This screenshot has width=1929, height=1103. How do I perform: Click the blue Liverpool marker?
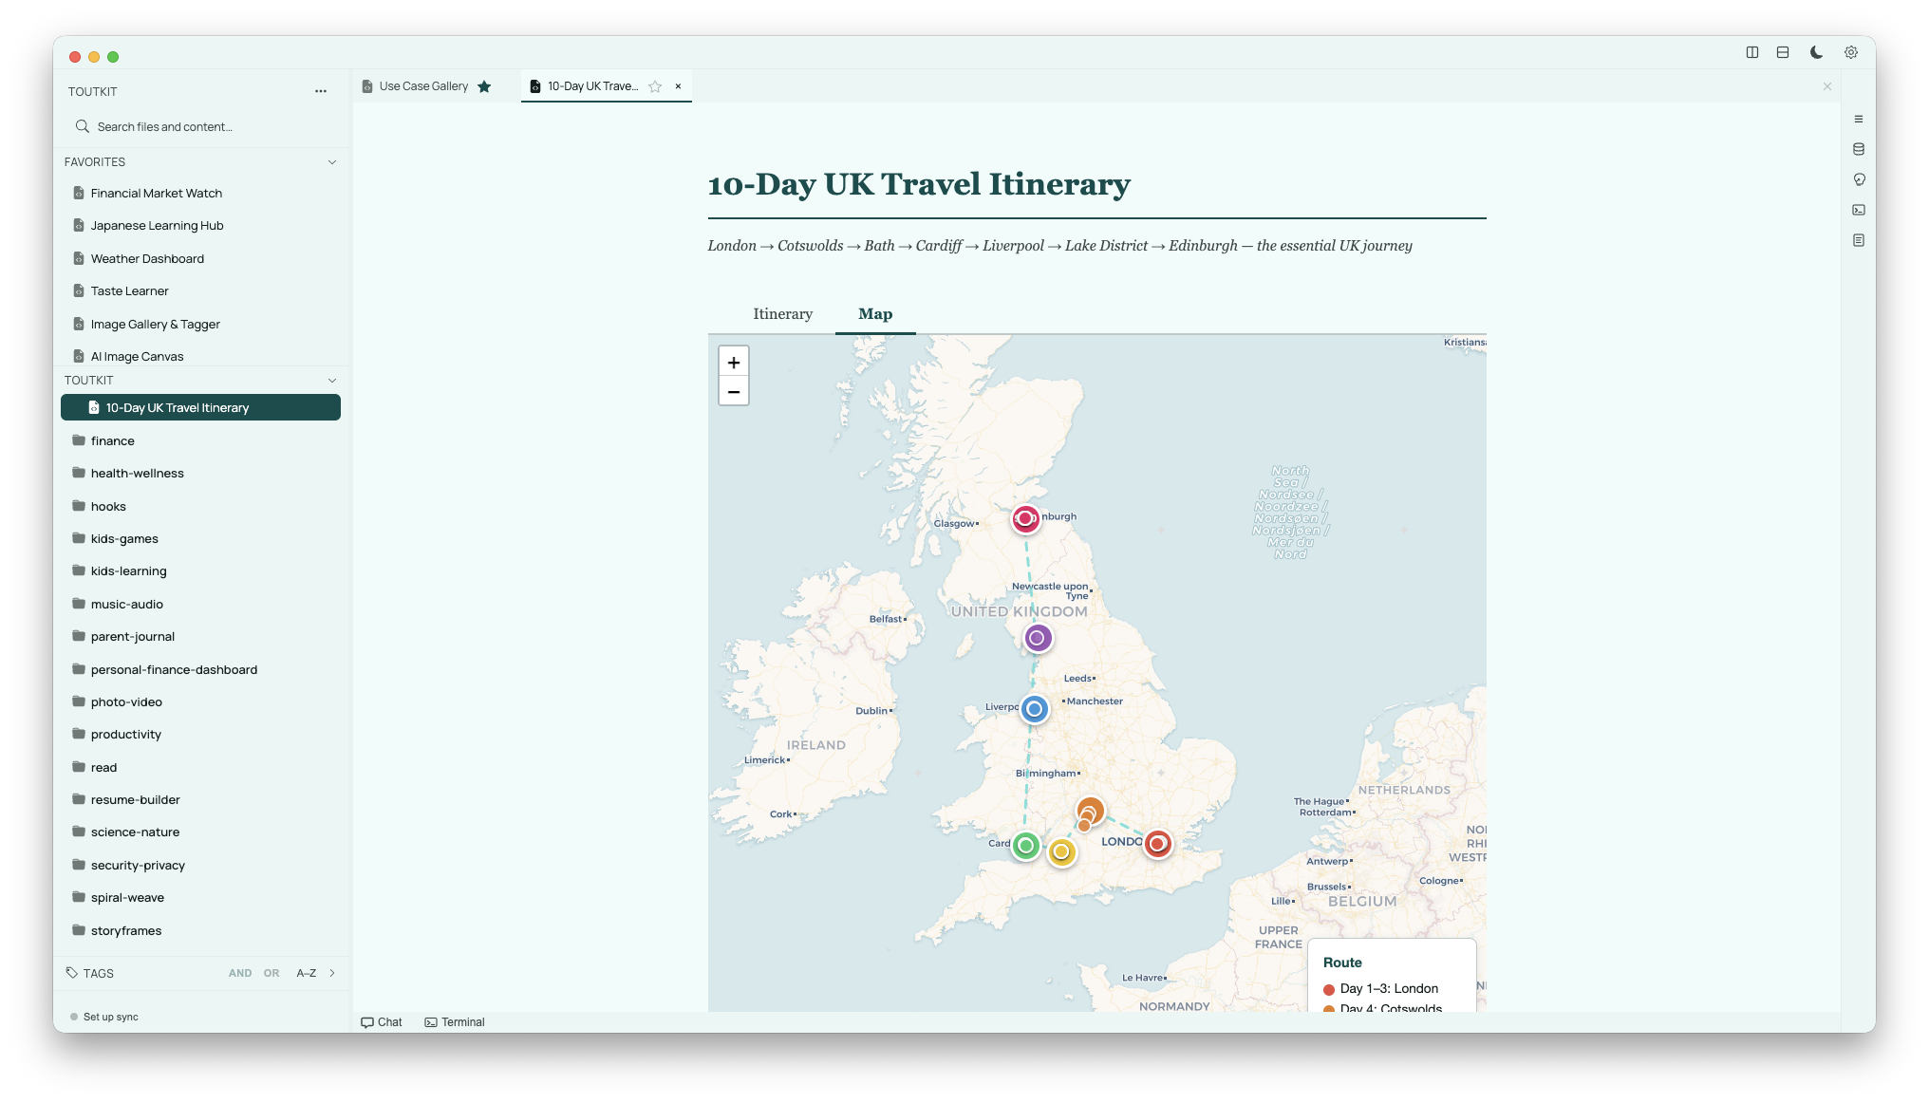(x=1035, y=709)
